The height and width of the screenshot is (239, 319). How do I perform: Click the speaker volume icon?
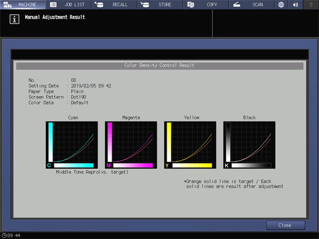296,4
